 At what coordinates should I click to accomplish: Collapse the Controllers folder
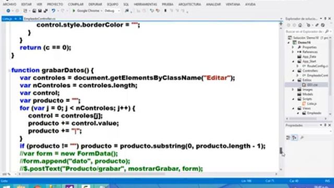coord(293,71)
